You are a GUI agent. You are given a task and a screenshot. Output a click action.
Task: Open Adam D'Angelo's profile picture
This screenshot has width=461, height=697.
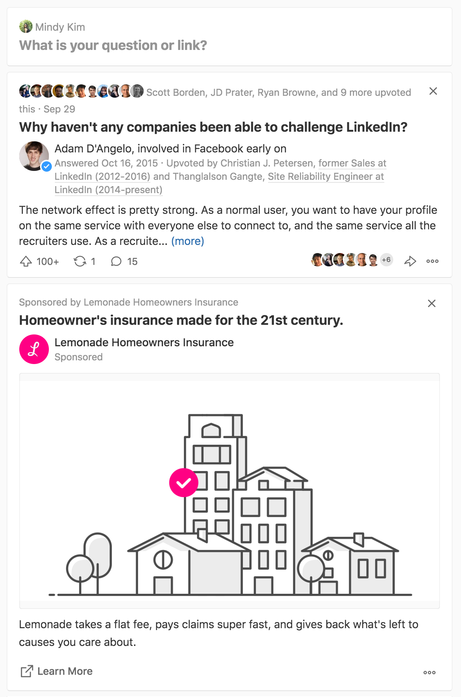34,156
